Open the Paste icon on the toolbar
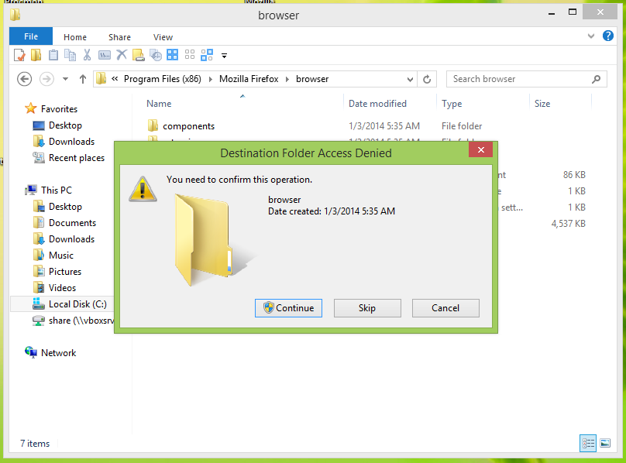 [54, 55]
